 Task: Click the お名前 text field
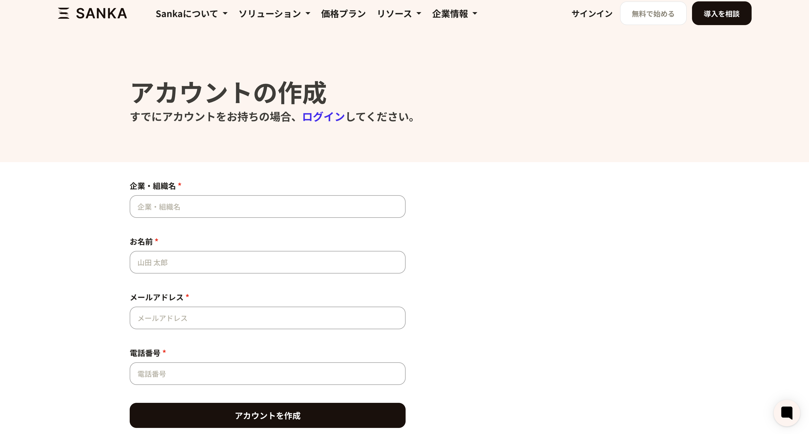[267, 262]
